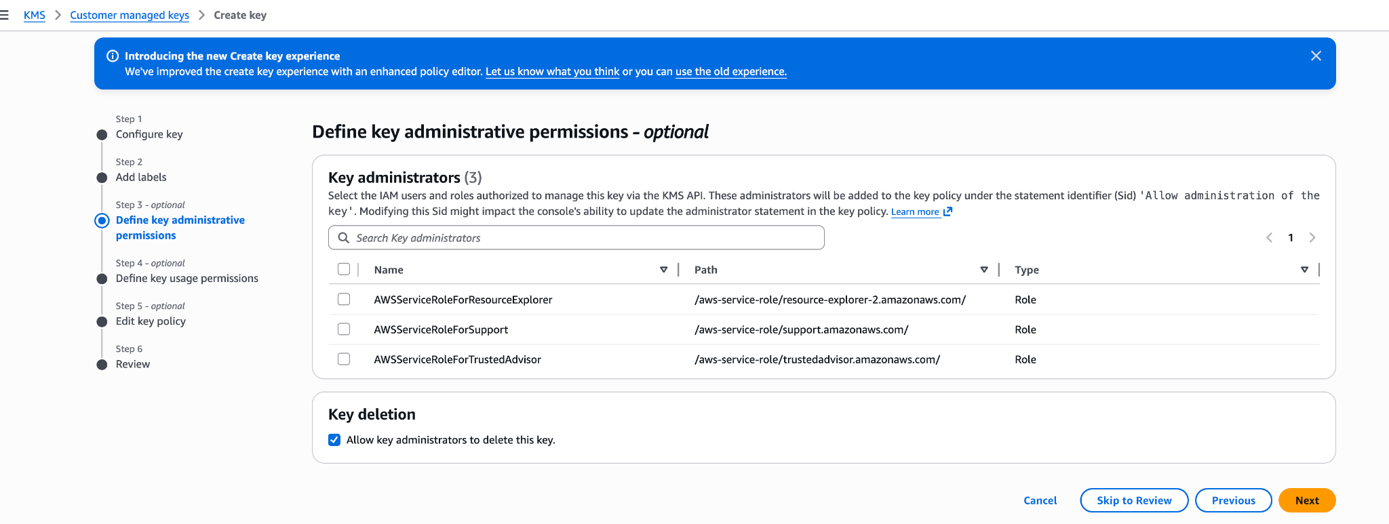Viewport: 1389px width, 524px height.
Task: Focus the Search Key administrators field
Action: coord(576,238)
